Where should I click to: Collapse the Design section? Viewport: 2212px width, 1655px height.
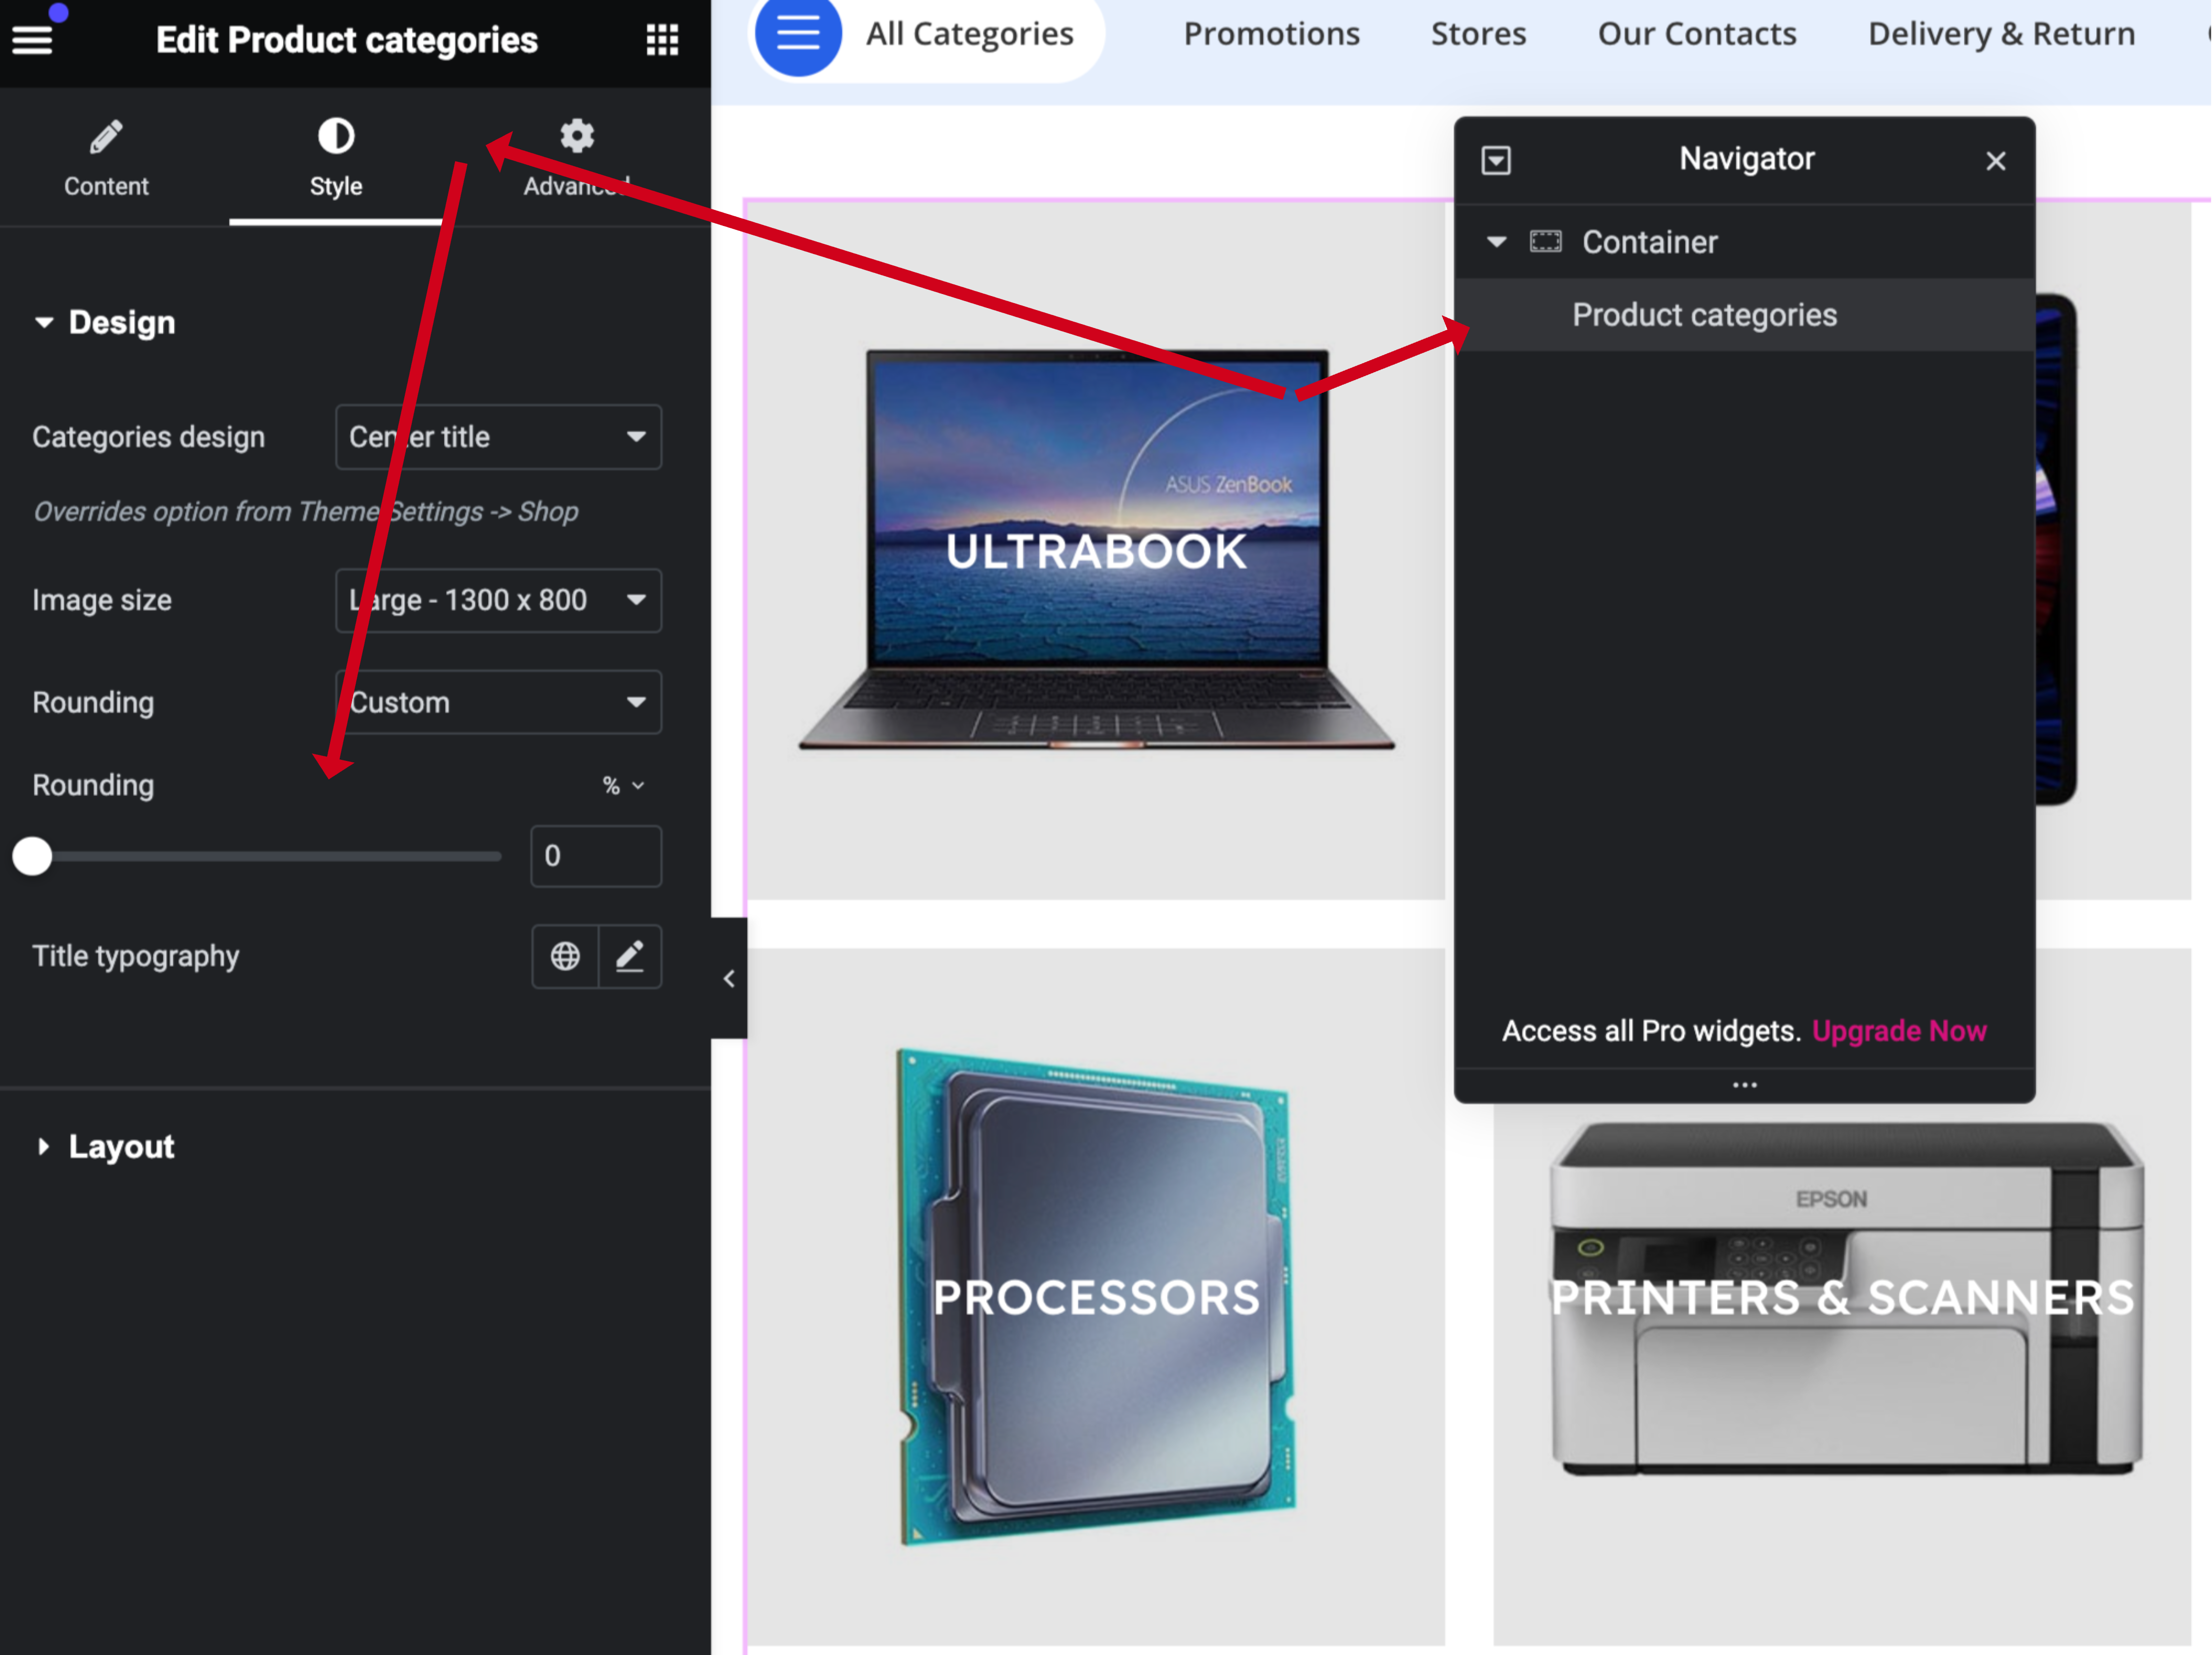point(105,323)
